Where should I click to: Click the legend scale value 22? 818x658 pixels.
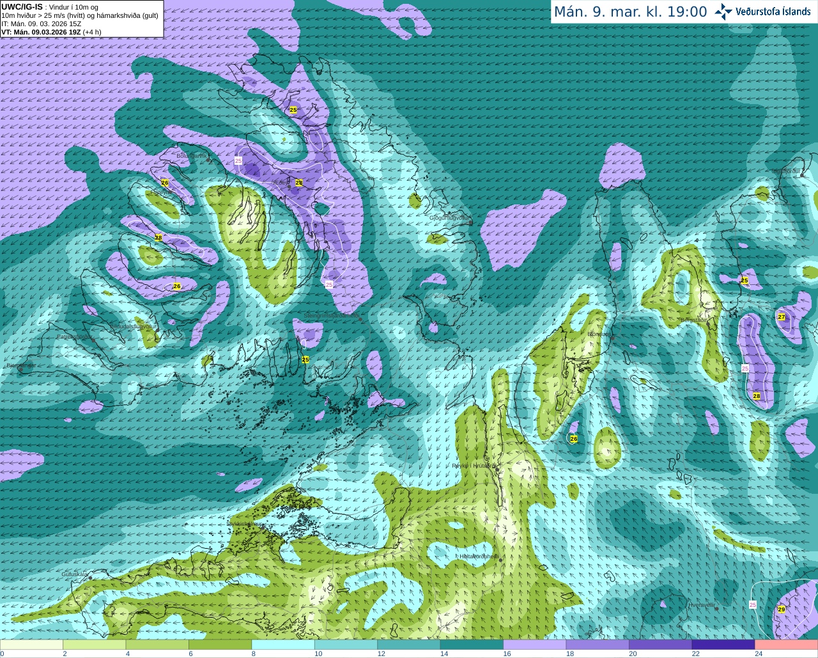pyautogui.click(x=696, y=654)
